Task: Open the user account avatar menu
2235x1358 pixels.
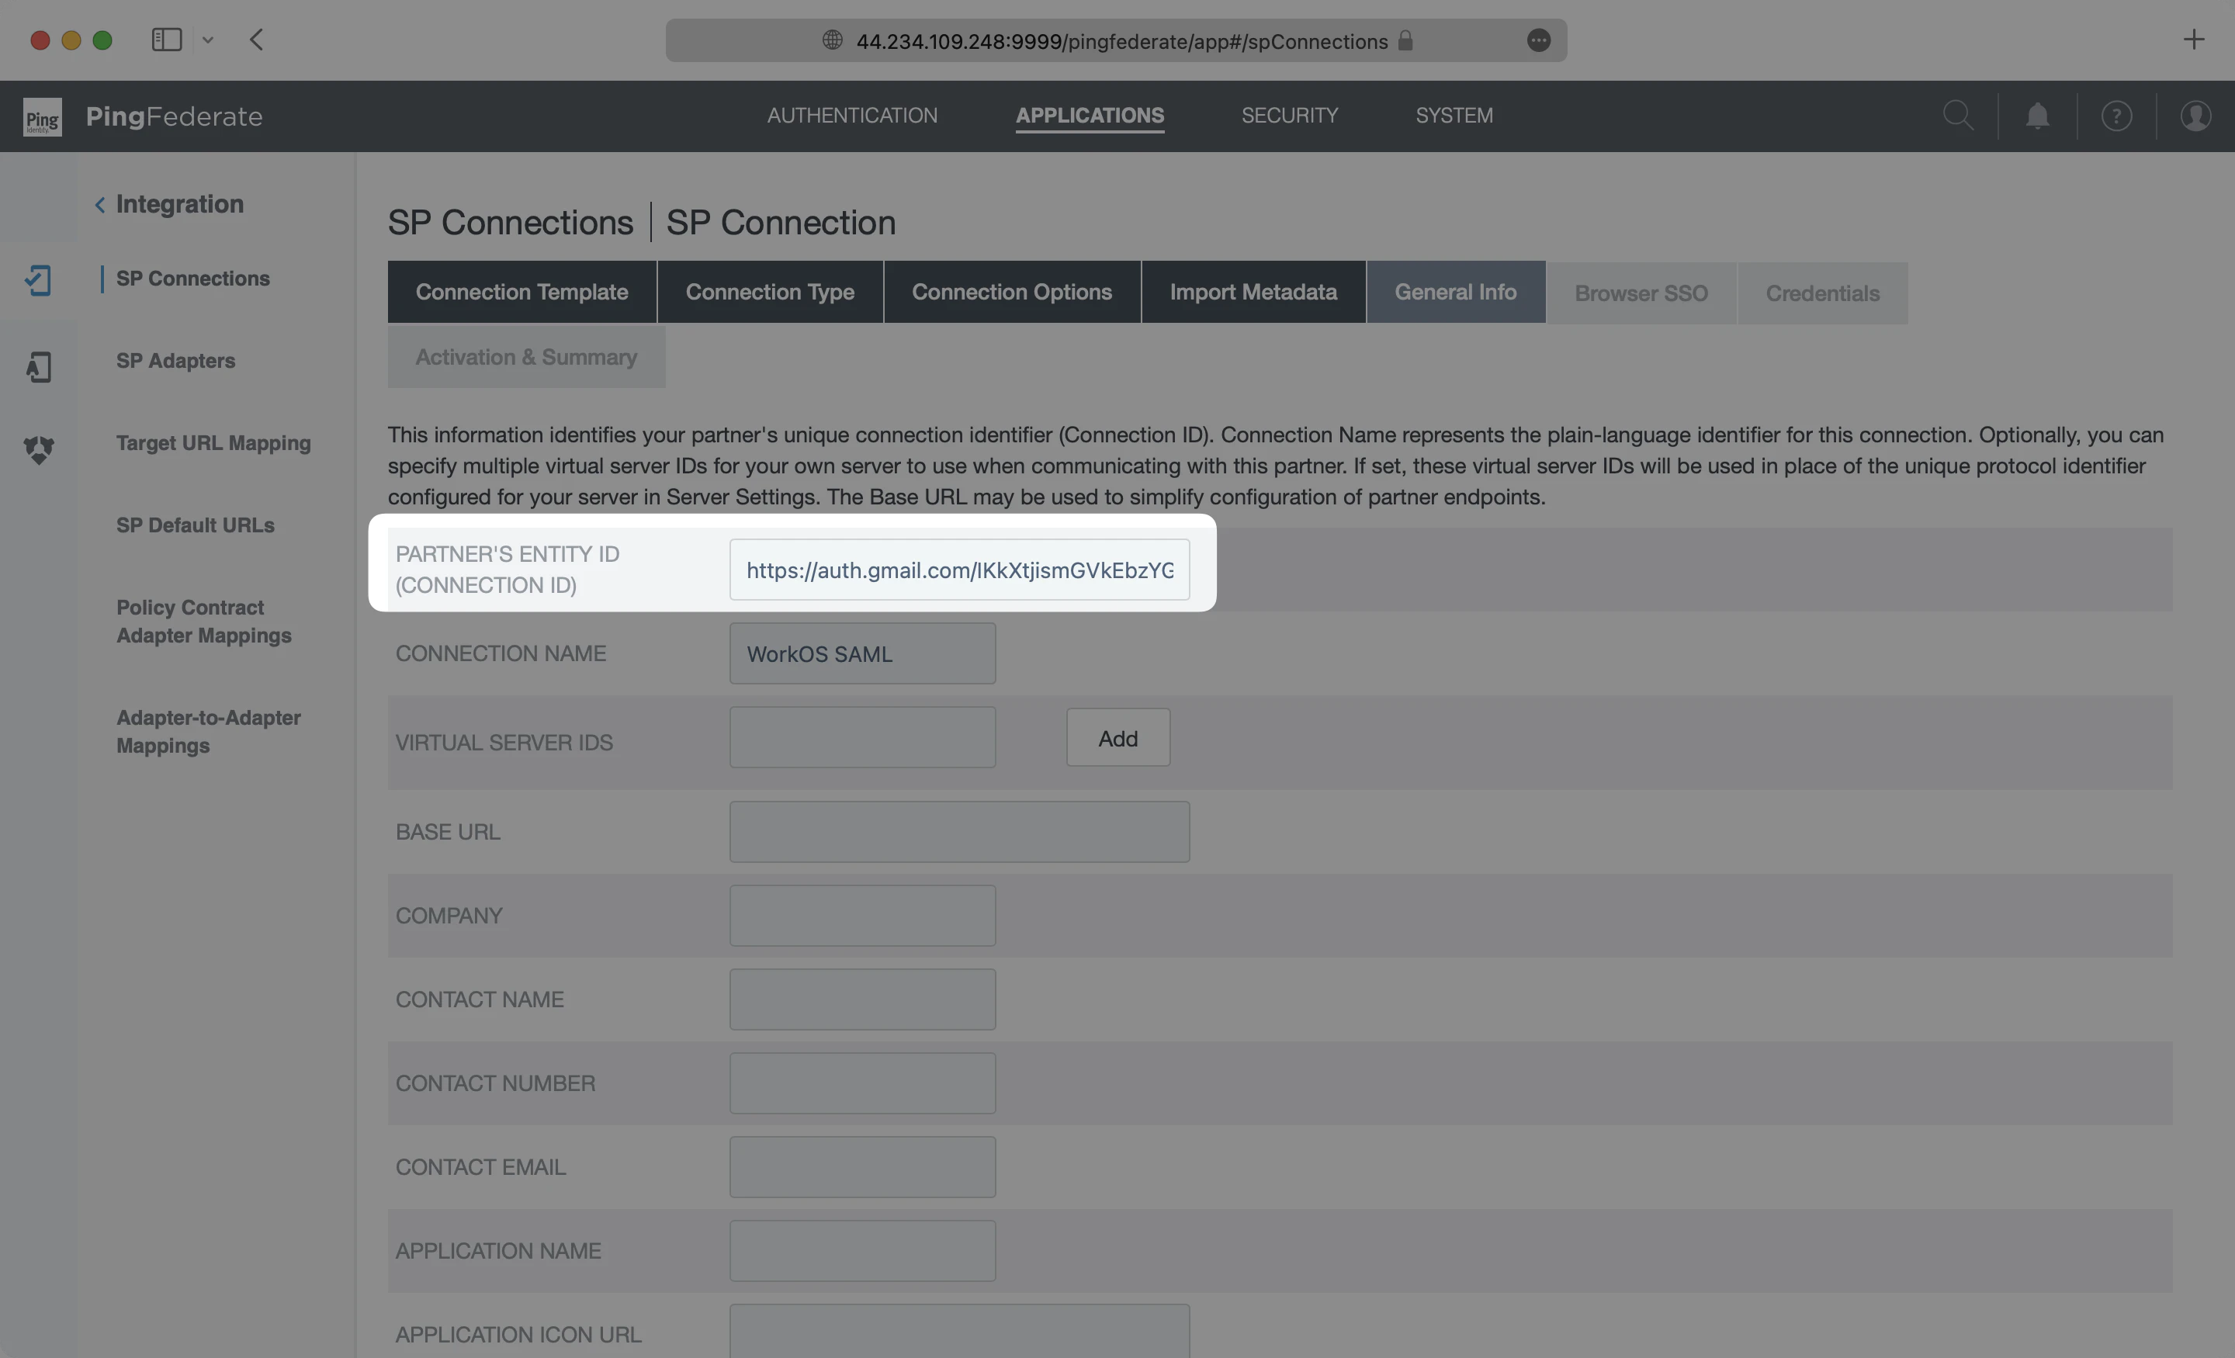Action: (2196, 115)
